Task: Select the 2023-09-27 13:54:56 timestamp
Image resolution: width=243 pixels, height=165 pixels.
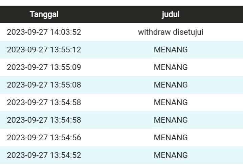Action: (x=44, y=138)
